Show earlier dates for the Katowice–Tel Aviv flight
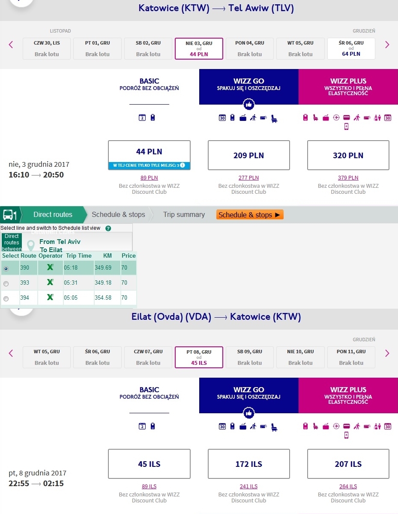The height and width of the screenshot is (514, 398). [x=11, y=45]
